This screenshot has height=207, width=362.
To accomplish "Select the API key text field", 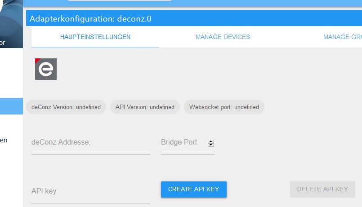I will [x=90, y=192].
